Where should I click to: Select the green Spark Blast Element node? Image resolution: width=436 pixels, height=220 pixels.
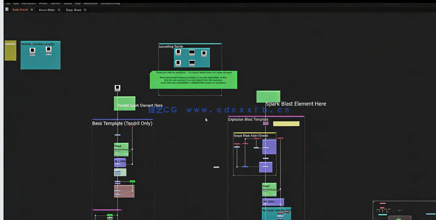point(268,97)
